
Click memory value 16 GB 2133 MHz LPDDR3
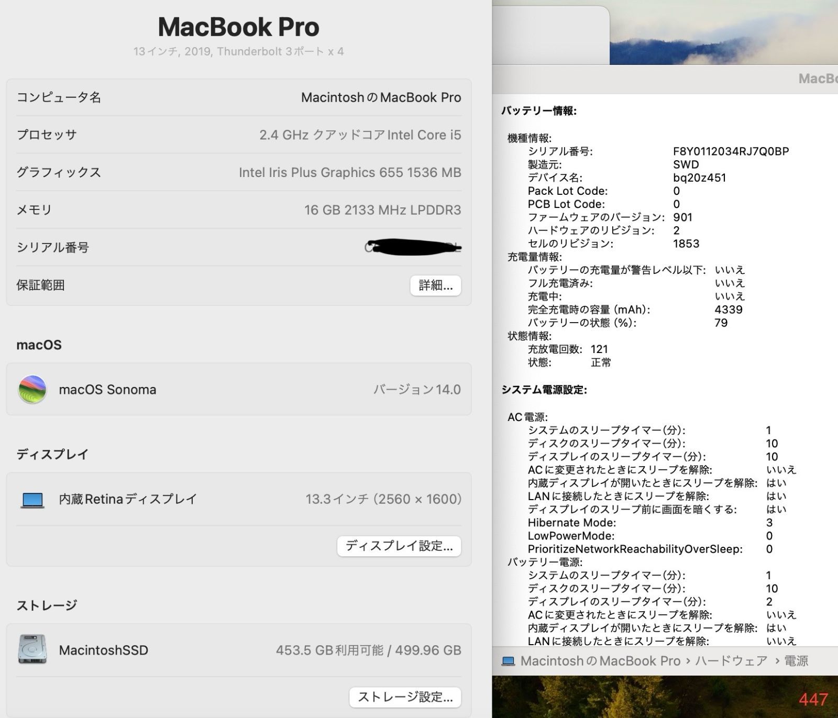(383, 210)
